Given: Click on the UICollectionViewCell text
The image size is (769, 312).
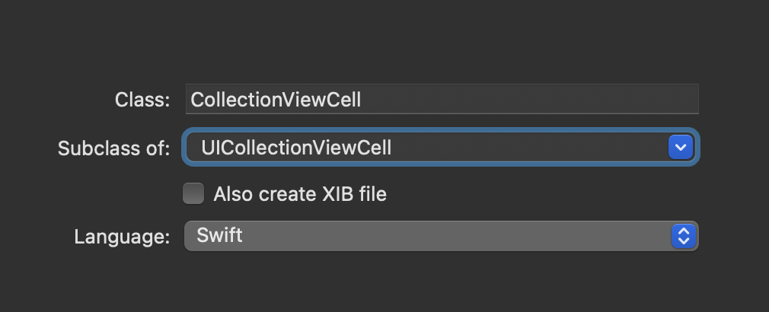Looking at the screenshot, I should pos(296,147).
